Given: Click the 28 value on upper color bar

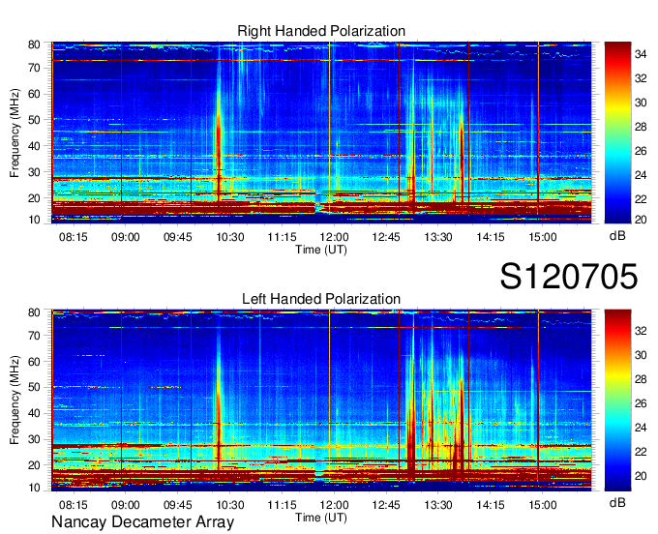Looking at the screenshot, I should click(x=641, y=127).
